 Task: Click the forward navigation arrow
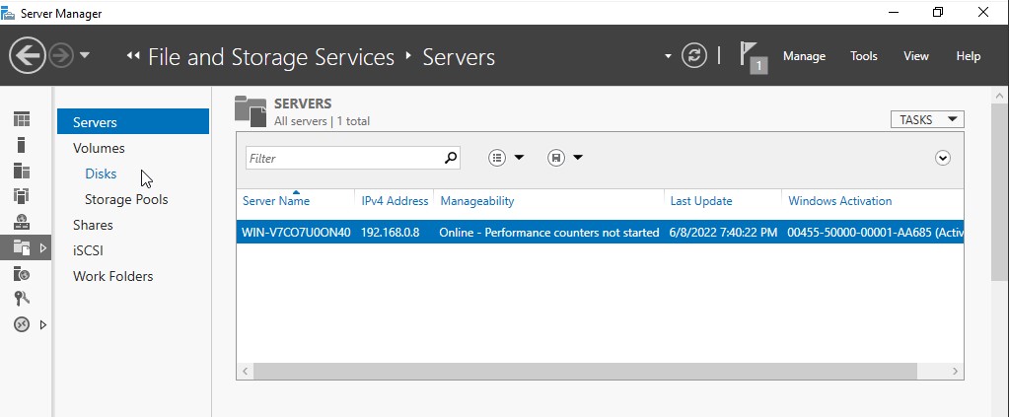61,56
